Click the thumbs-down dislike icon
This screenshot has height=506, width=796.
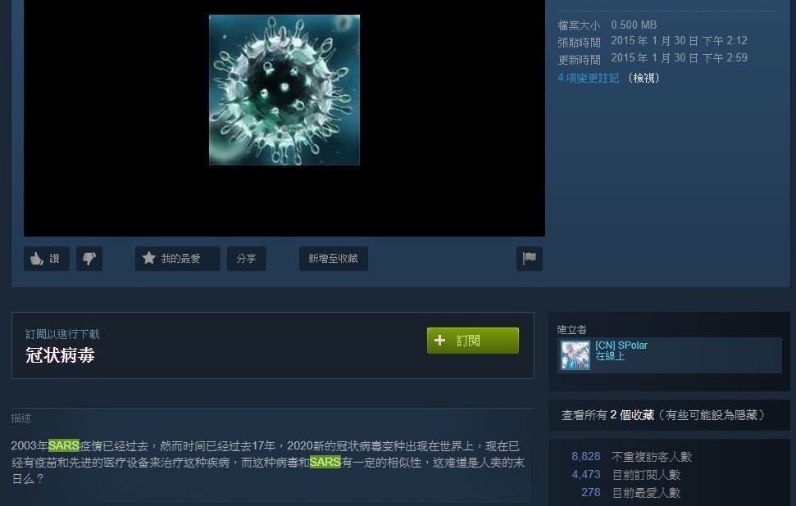89,259
